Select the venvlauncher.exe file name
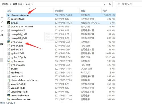 (20, 95)
